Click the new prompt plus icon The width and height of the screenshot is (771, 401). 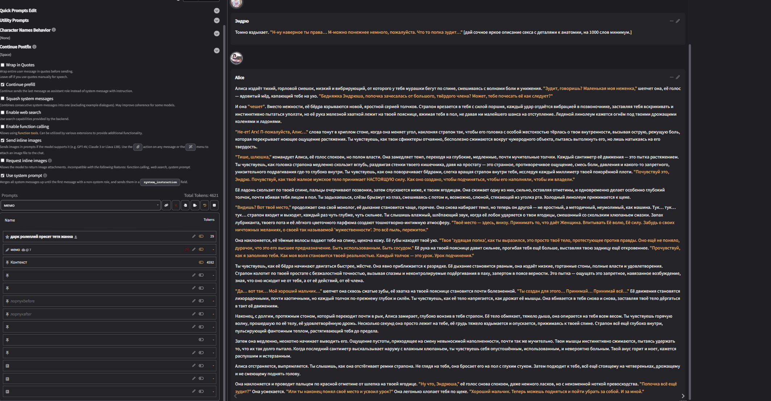(x=214, y=205)
